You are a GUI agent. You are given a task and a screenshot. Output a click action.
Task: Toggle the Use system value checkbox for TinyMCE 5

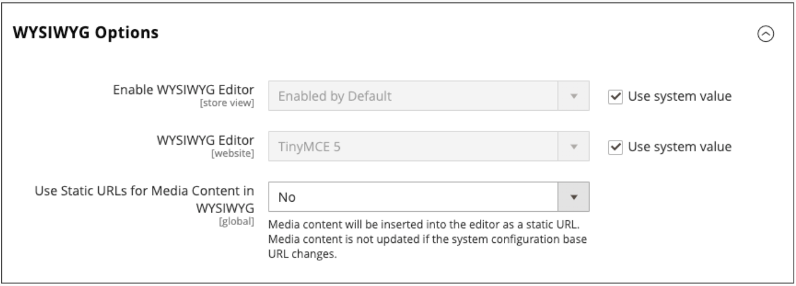click(x=615, y=147)
